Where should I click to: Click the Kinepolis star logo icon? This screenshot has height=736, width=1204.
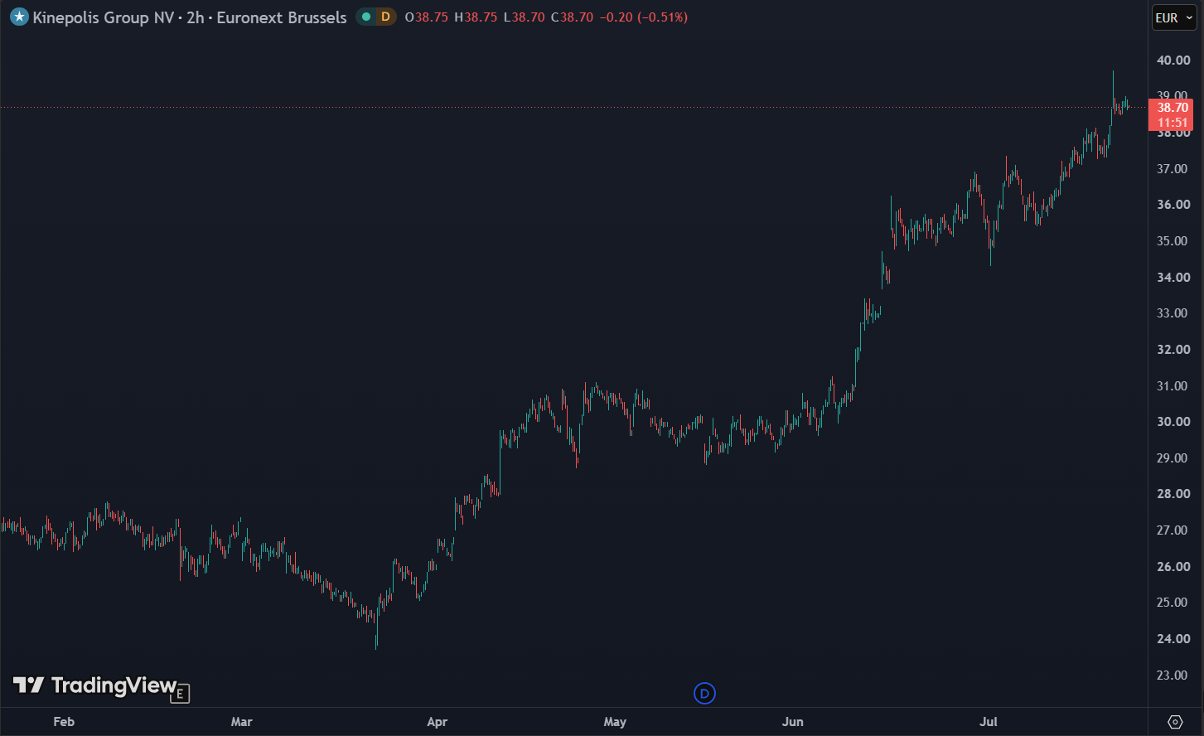pyautogui.click(x=19, y=17)
